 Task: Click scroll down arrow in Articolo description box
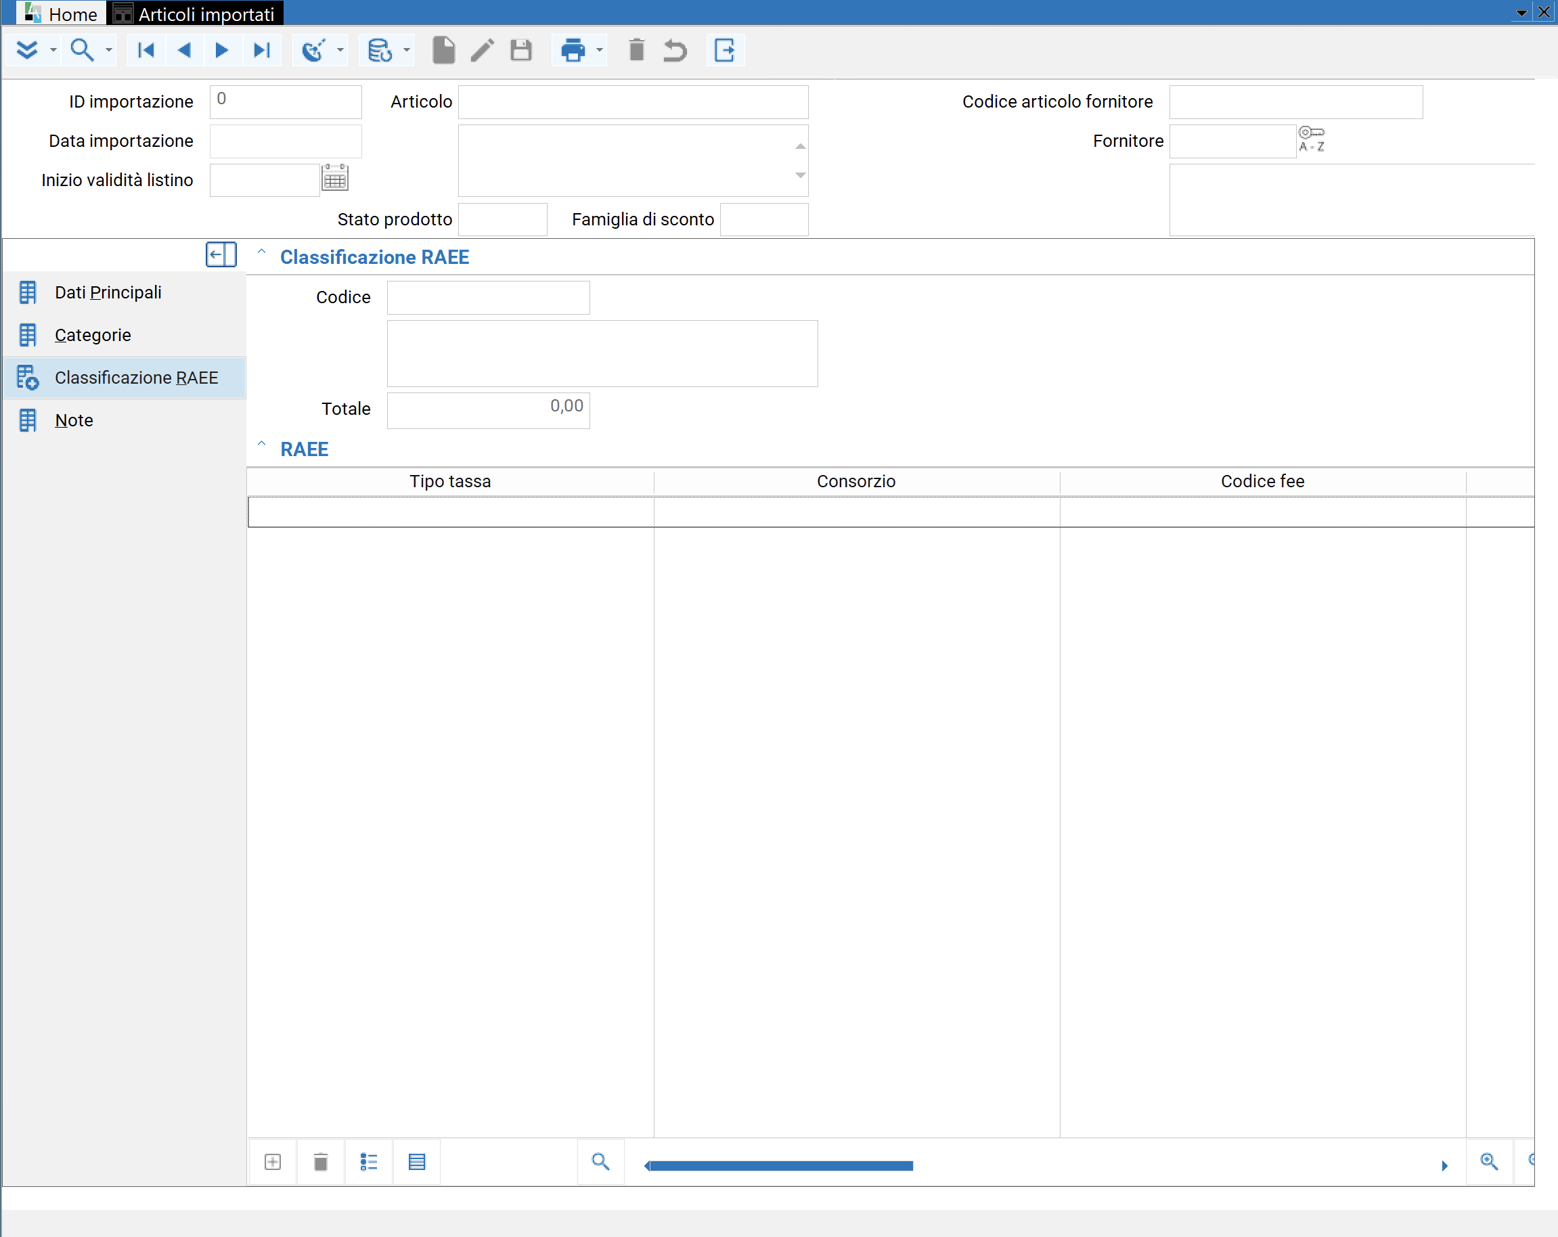coord(800,175)
